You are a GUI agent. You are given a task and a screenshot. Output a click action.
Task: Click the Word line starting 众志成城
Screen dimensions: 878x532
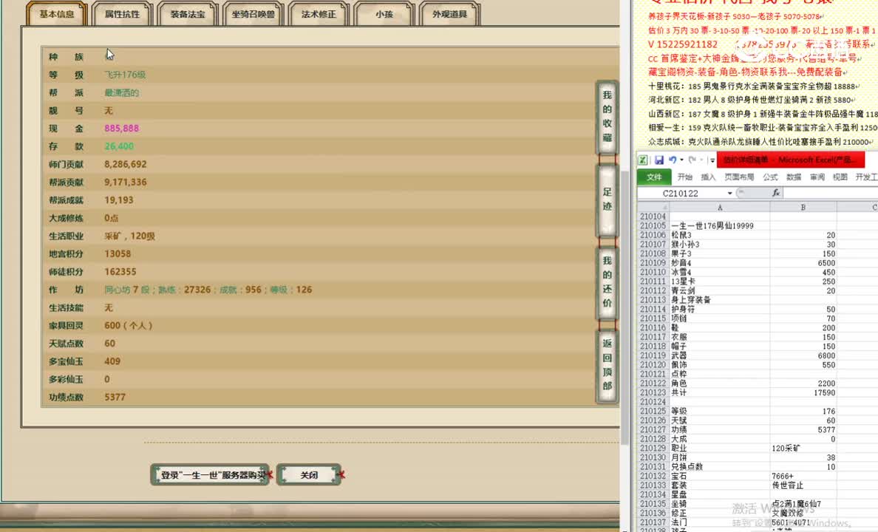[761, 142]
